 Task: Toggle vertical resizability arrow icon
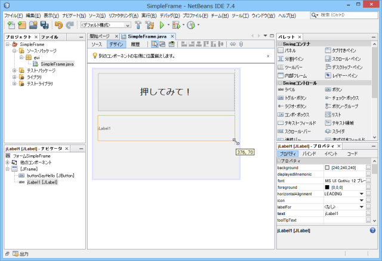coord(241,44)
